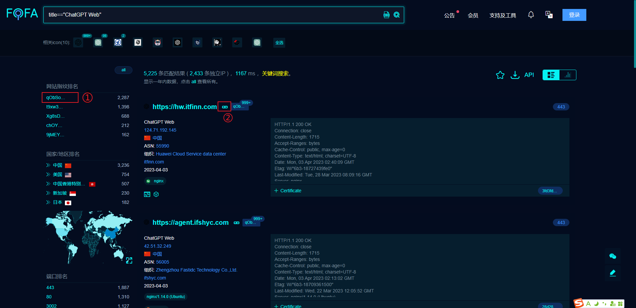Toggle the all data filter pill
Image resolution: width=636 pixels, height=308 pixels.
tap(124, 70)
